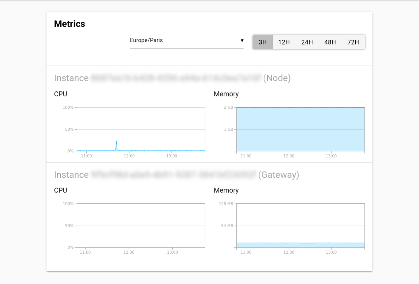
Task: Open the Europe/Paris timezone selector
Action: click(x=186, y=40)
